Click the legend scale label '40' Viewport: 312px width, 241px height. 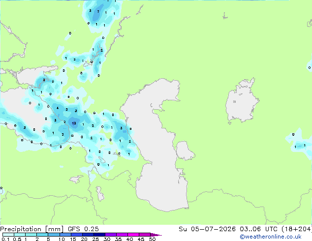click(129, 239)
